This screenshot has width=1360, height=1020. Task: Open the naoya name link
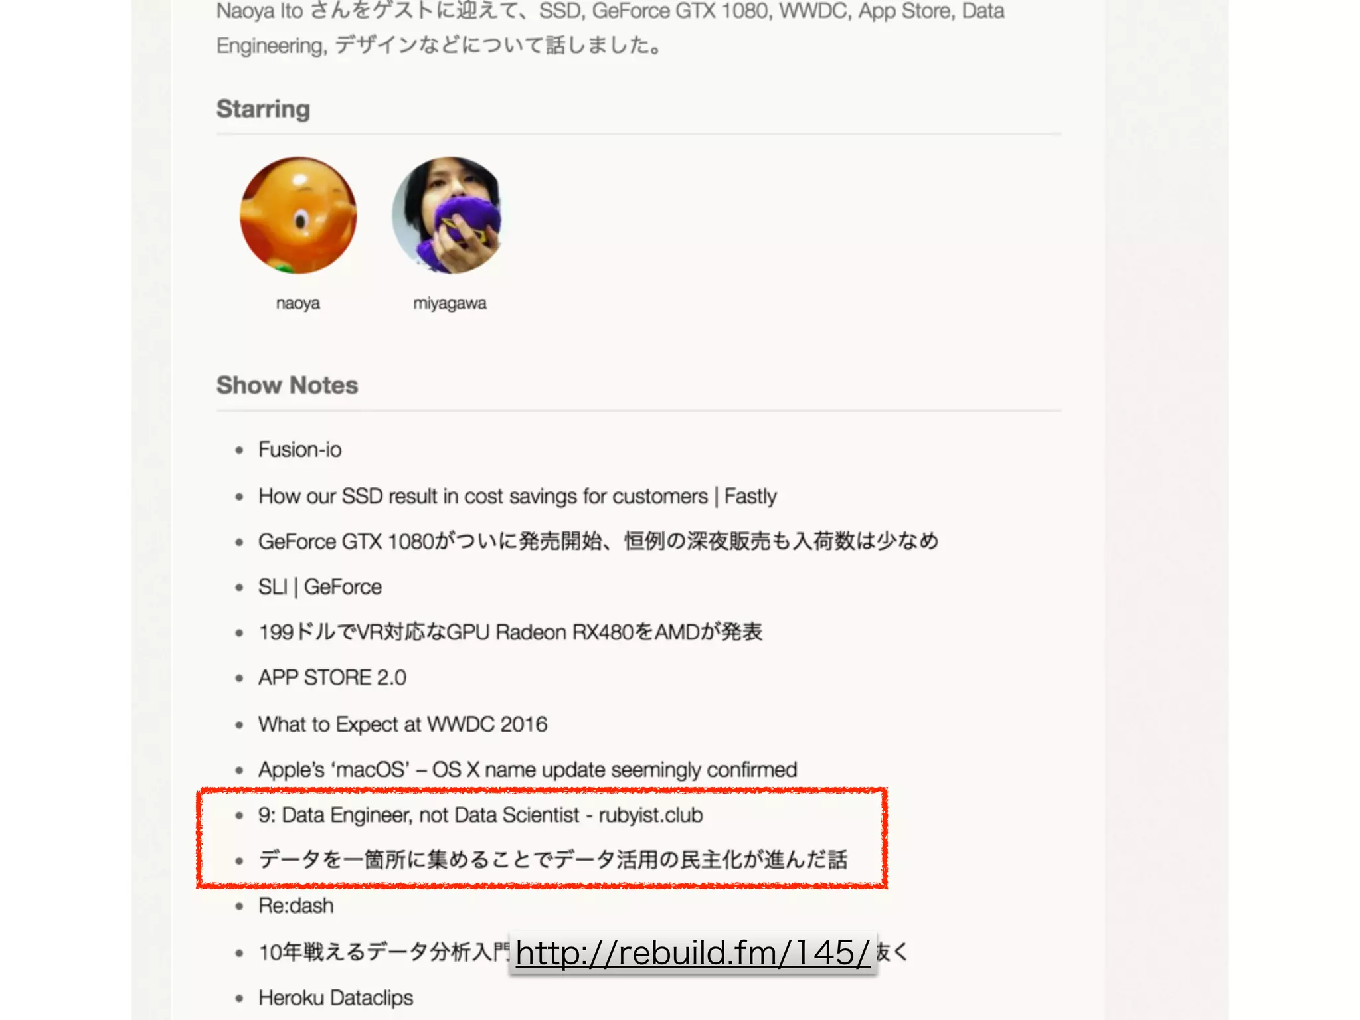[x=298, y=303]
